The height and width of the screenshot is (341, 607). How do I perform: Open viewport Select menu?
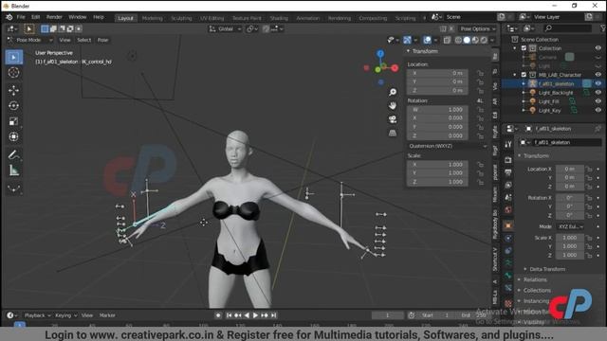[x=83, y=40]
